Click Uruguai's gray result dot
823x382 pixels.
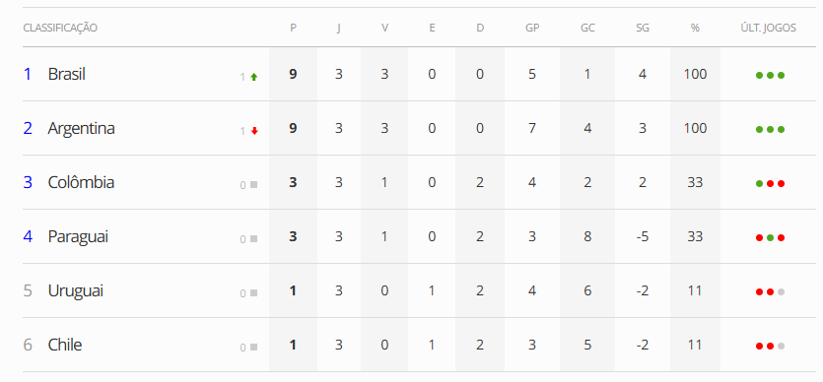click(x=781, y=291)
